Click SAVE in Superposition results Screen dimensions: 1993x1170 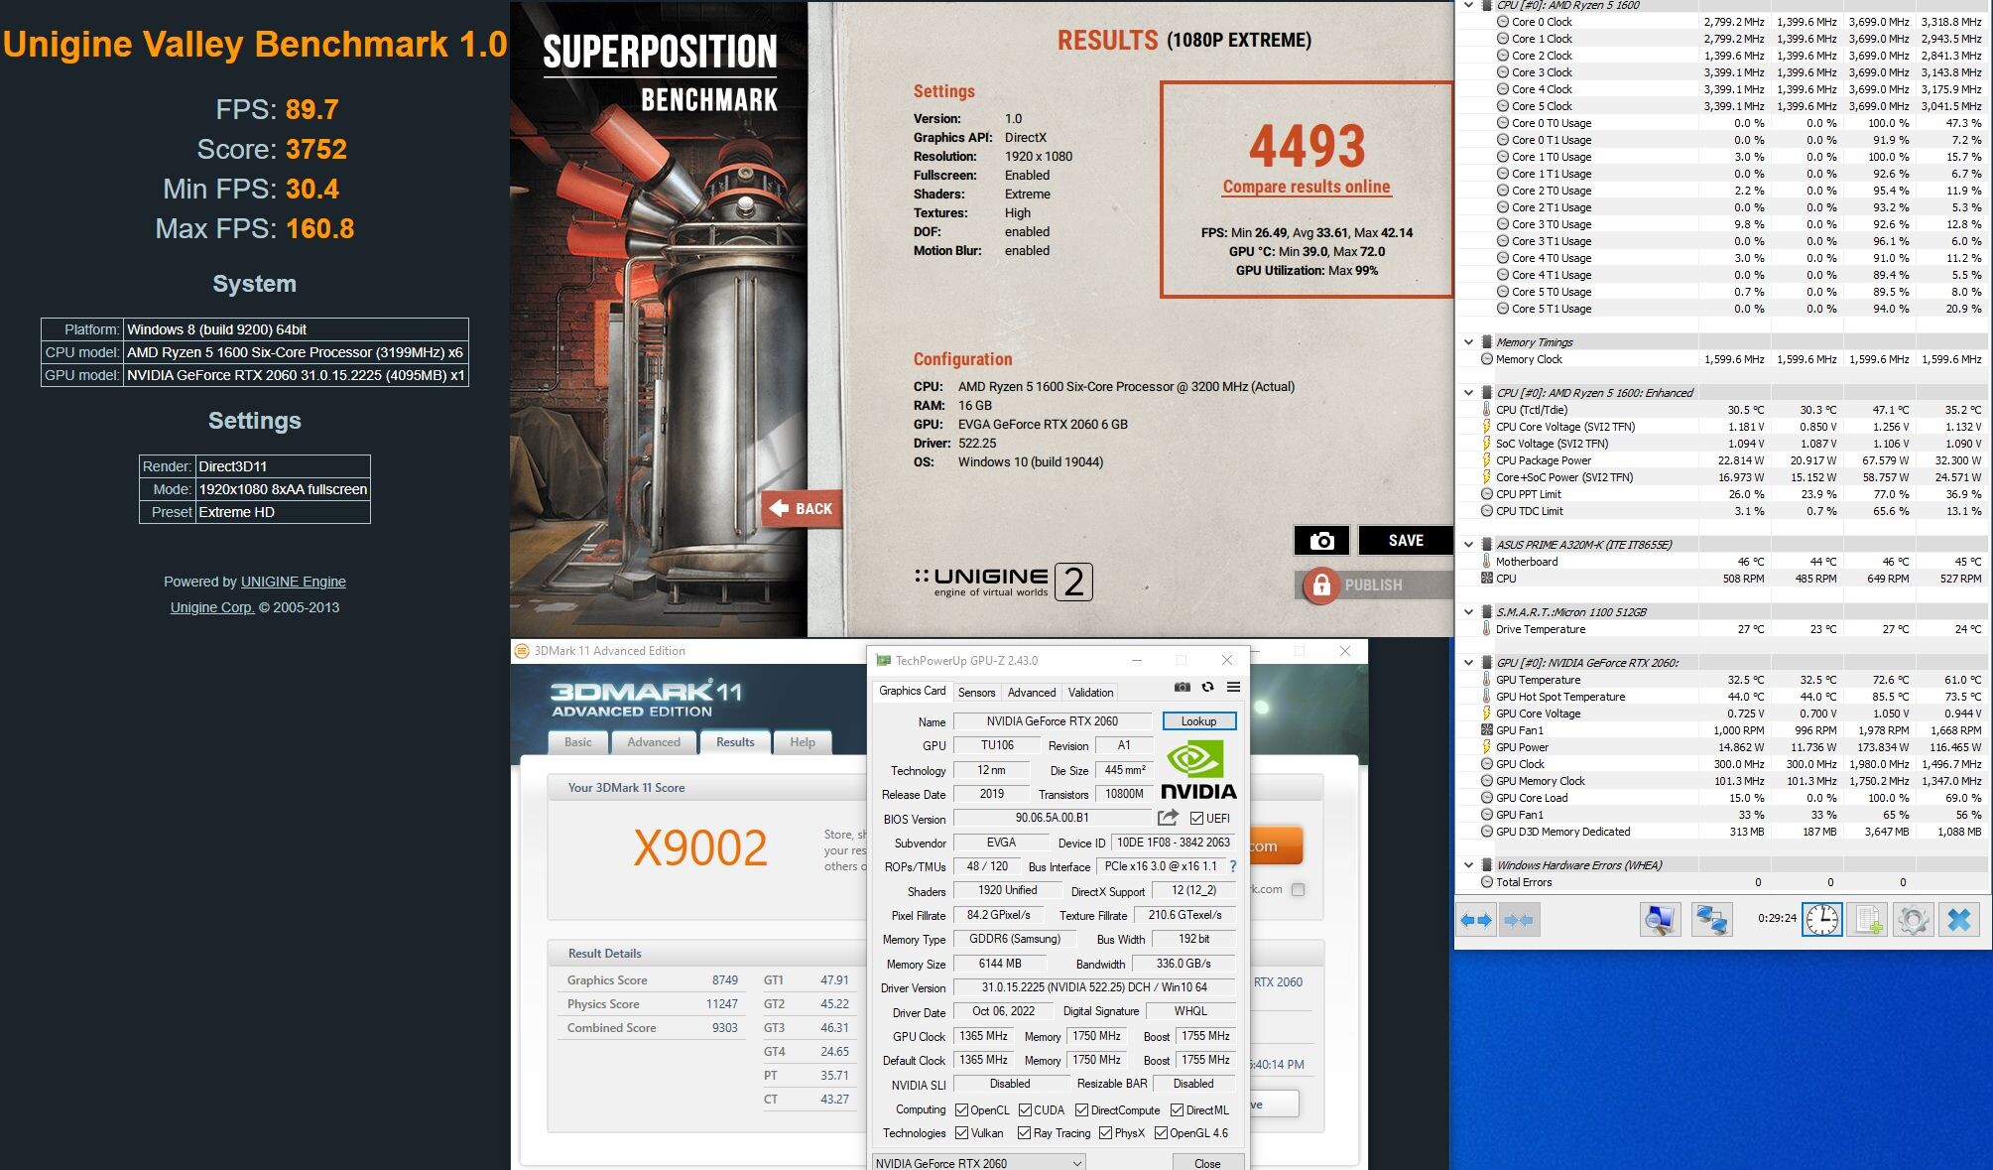1406,541
